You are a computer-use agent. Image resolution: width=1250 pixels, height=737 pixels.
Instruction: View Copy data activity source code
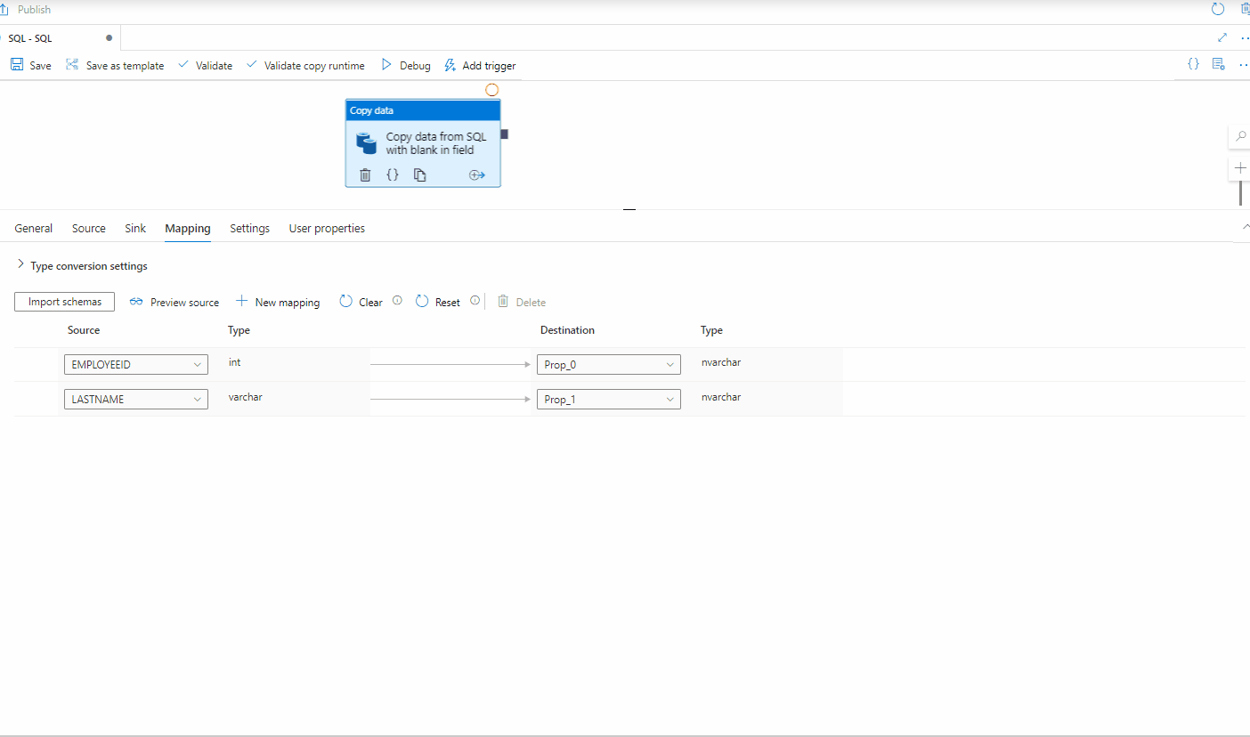coord(393,174)
